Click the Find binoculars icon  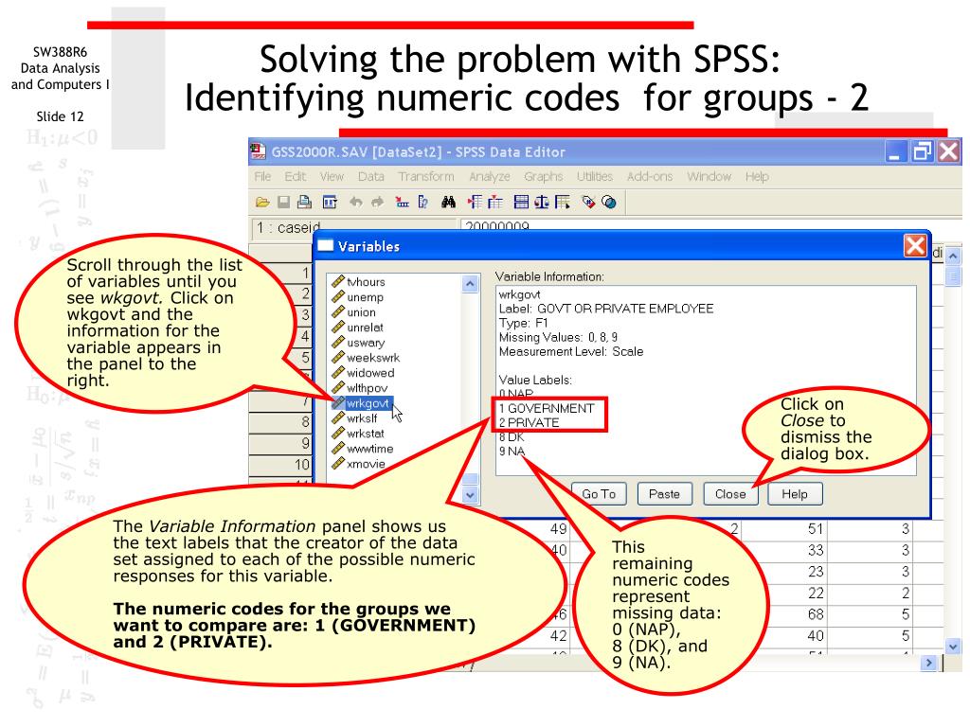point(448,203)
